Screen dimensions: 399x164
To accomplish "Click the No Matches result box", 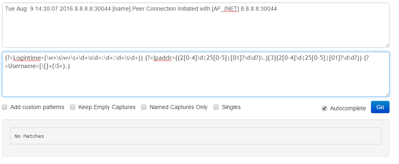I will [x=195, y=136].
